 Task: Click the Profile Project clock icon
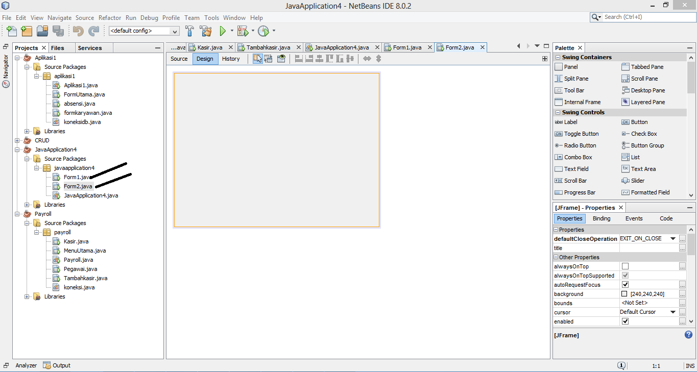263,31
